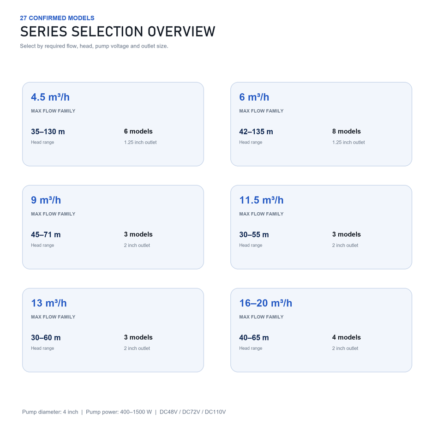Click the 6 models count label
The width and height of the screenshot is (443, 443).
click(138, 132)
